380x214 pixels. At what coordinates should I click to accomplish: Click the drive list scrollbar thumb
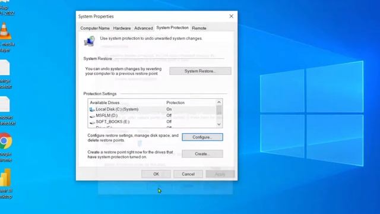tap(219, 110)
